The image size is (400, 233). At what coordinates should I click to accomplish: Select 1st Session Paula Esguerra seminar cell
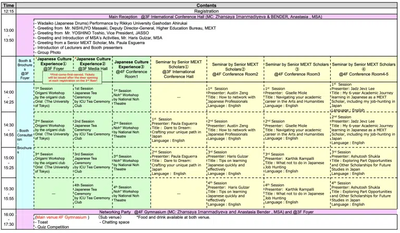[x=179, y=130]
